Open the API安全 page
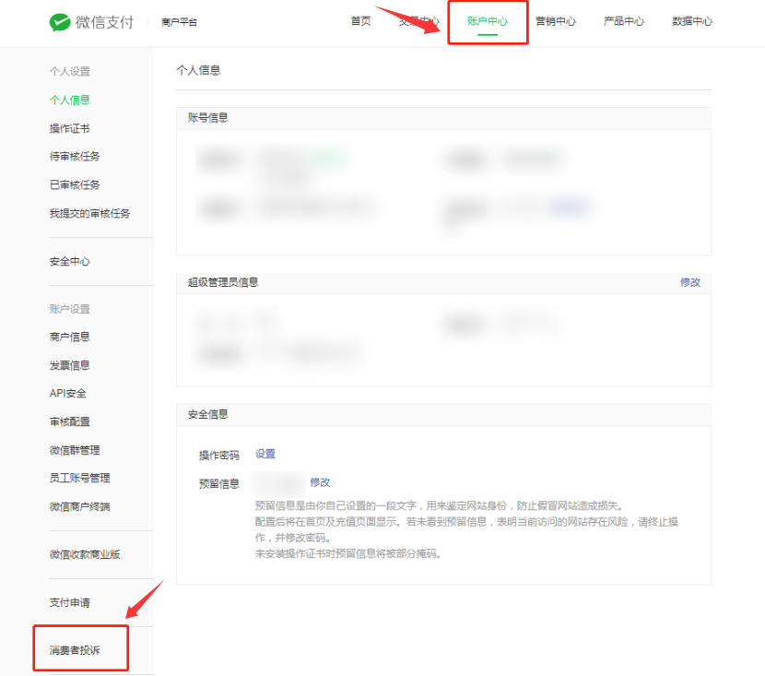 pos(68,393)
